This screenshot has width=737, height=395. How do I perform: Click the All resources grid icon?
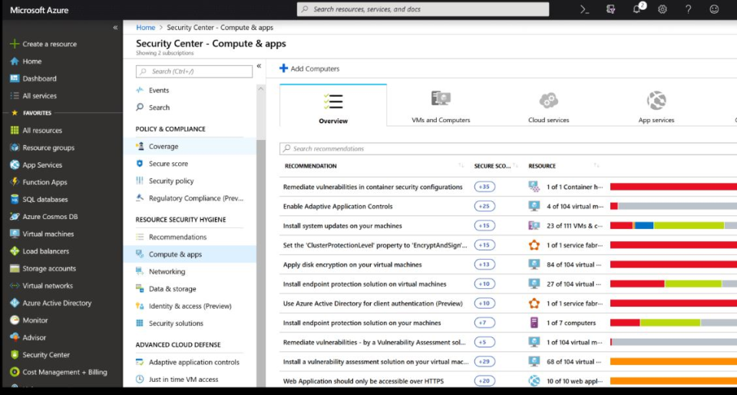coord(15,130)
